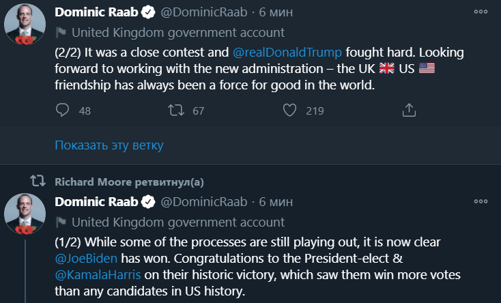Open the @realDonaldTrump mention link
The width and height of the screenshot is (501, 303).
tap(294, 51)
